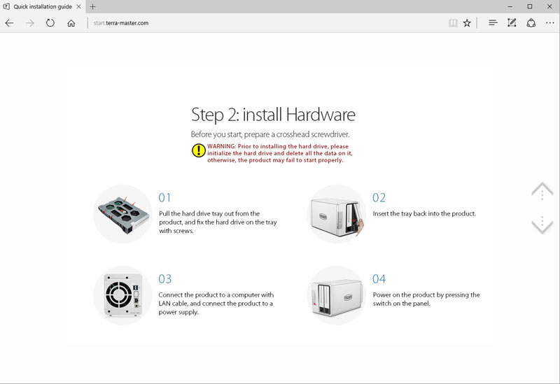Screen dimensions: 560x384
Task: Open the browser home page
Action: tap(71, 23)
